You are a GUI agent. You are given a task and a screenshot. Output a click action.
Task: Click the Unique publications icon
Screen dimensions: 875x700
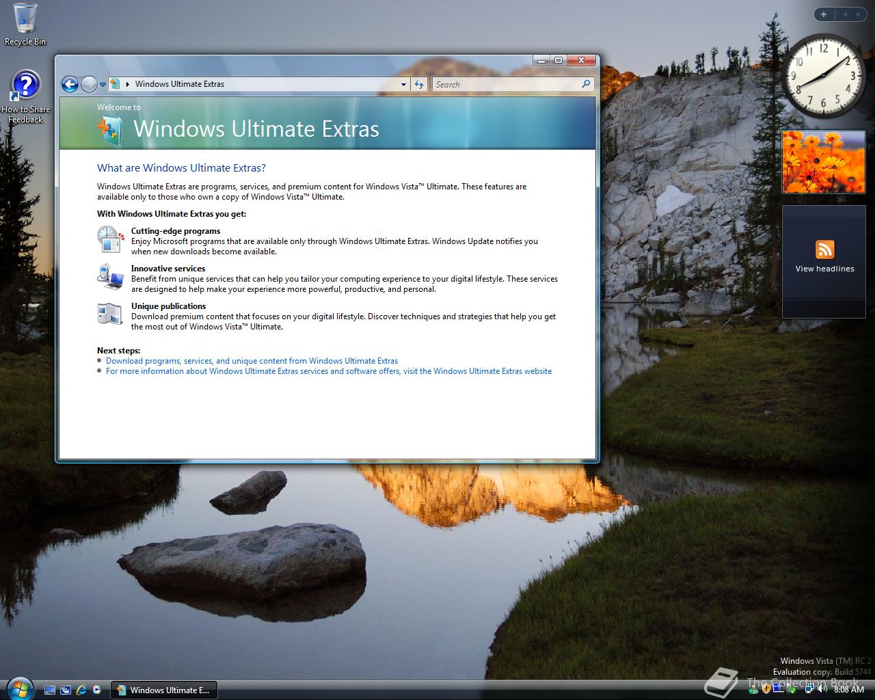pos(110,314)
